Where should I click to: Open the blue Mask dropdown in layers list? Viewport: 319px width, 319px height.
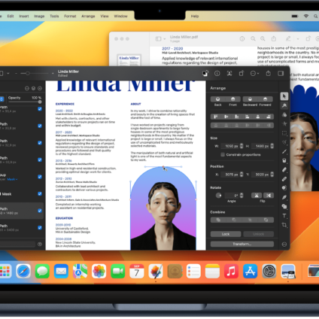(x=12, y=179)
